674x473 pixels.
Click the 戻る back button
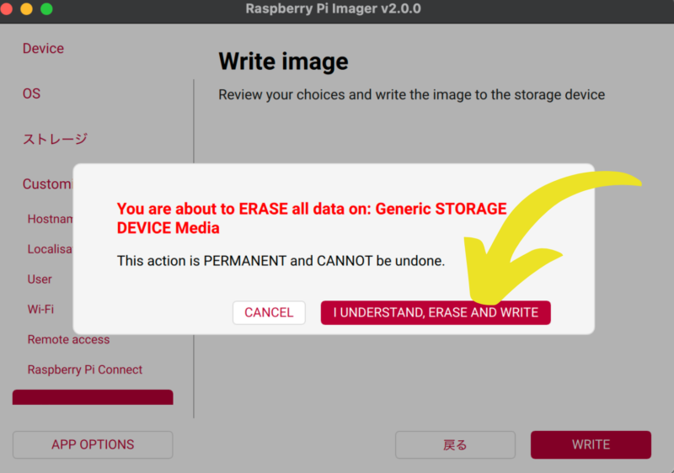pos(455,444)
